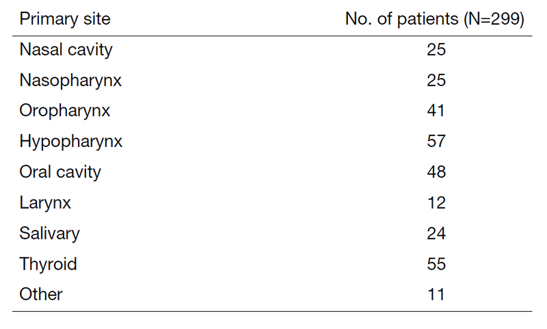Viewport: 547px width, 329px height.
Task: Select the 'Larynx' row label
Action: click(45, 202)
